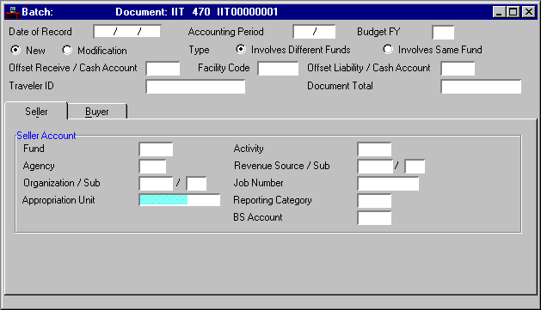Focus the Facility Code field
Screen dimensions: 541x310
278,68
